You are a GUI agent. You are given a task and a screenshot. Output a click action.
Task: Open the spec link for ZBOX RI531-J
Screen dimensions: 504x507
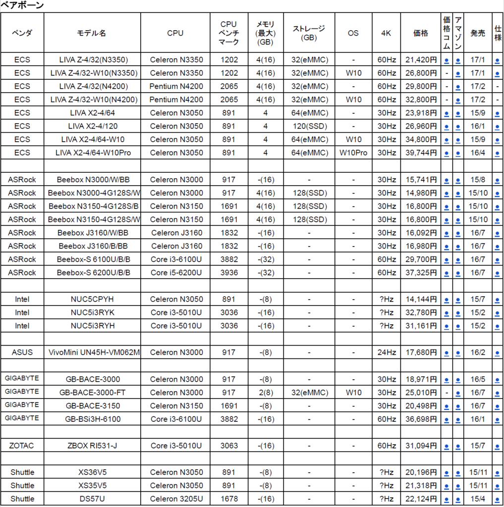(498, 447)
